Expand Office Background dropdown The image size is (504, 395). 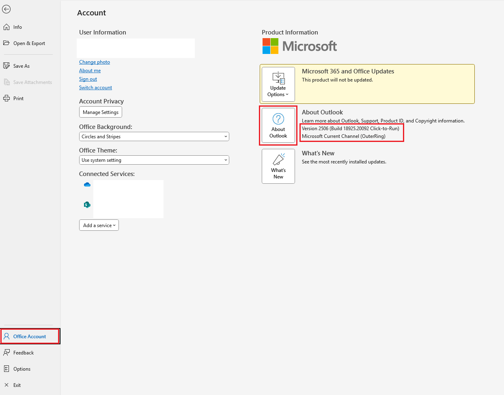[154, 137]
